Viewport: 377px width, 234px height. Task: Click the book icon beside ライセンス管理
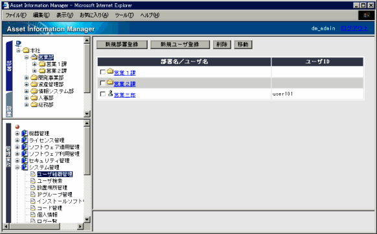click(25, 140)
